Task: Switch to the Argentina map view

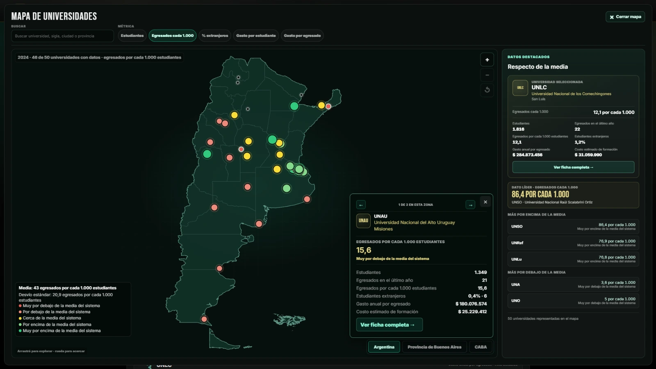Action: (384, 347)
